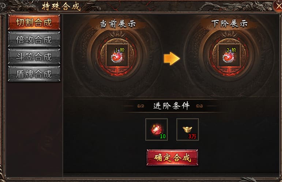Close the 特殊合成 window
This screenshot has width=282, height=182.
pyautogui.click(x=278, y=6)
